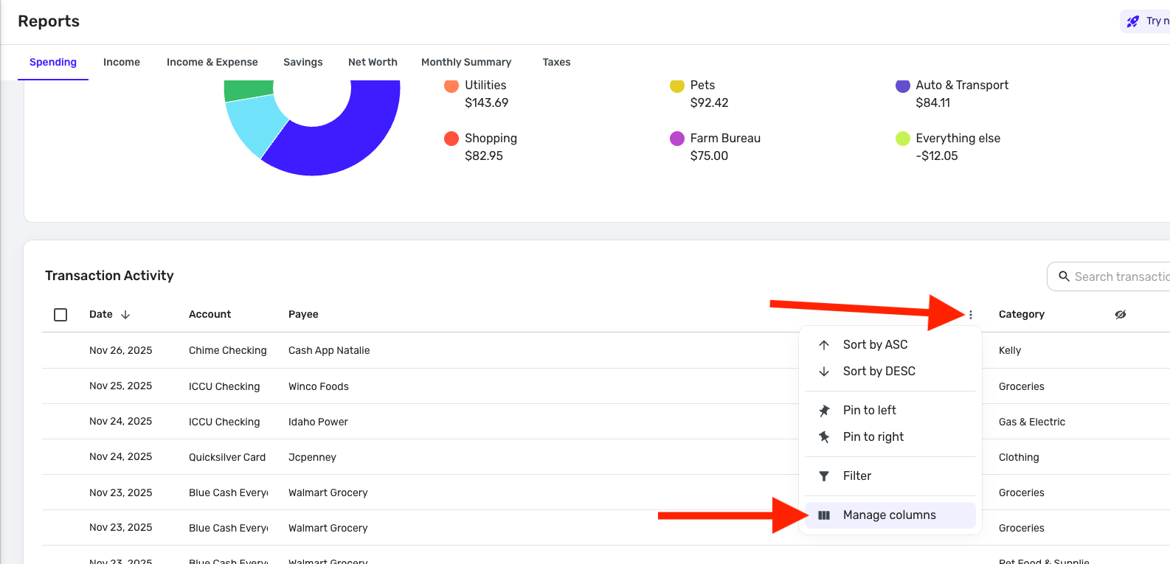Viewport: 1170px width, 564px height.
Task: Click the Gas & Electric category cell
Action: 1032,422
